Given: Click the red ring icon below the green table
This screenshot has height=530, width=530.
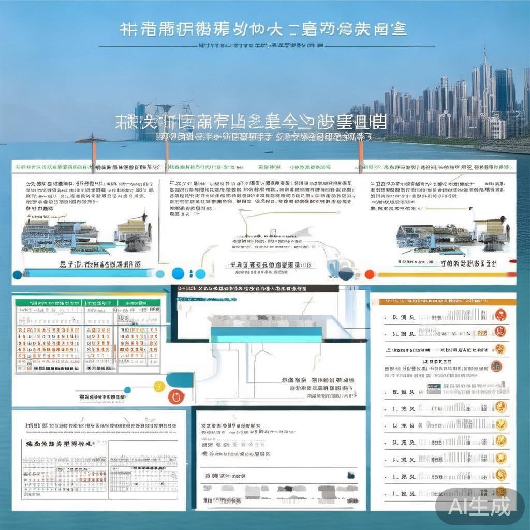Looking at the screenshot, I should click(x=176, y=396).
